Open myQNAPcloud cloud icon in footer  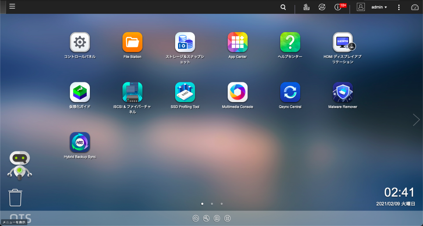196,219
